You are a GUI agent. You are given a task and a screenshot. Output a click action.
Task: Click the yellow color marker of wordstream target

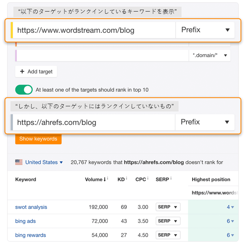[x=12, y=30]
